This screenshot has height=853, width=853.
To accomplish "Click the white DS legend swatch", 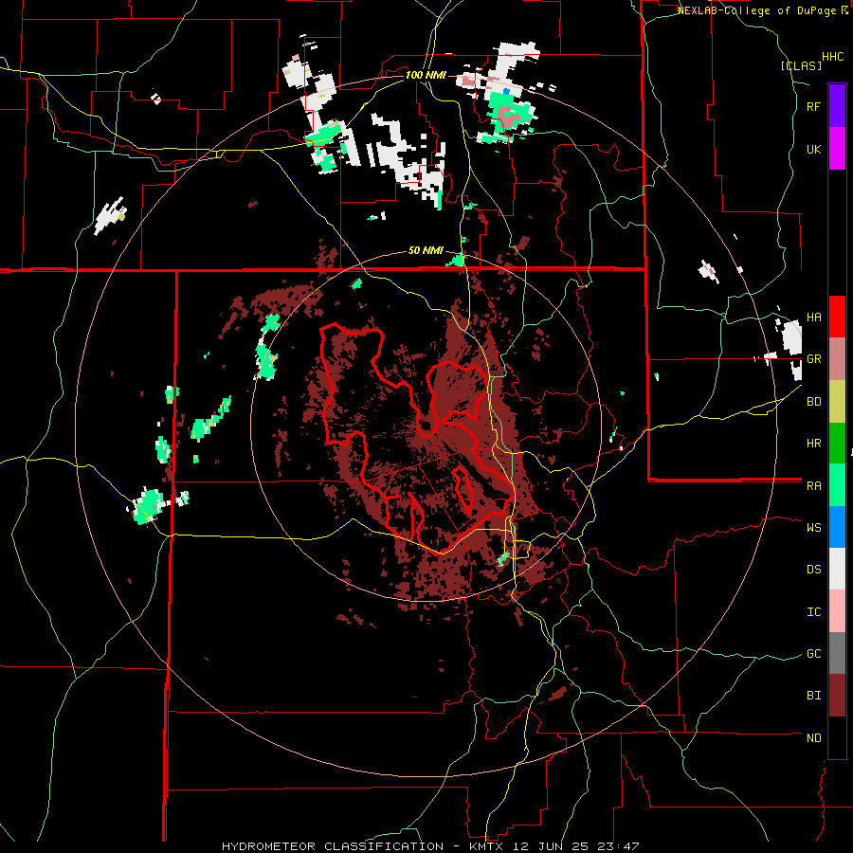I will 837,569.
